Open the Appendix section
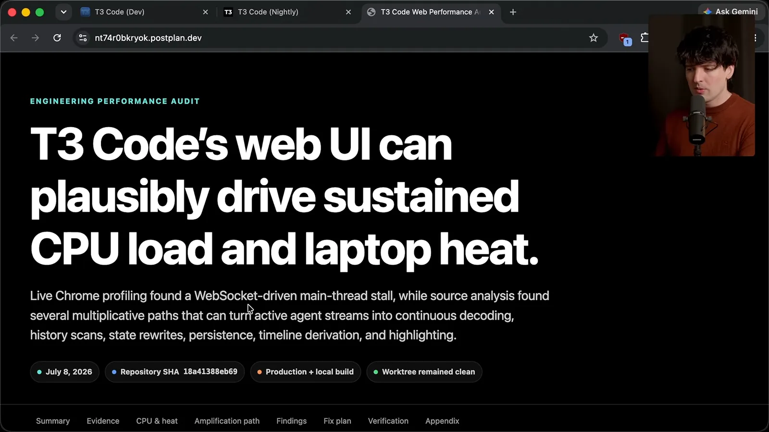769x432 pixels. tap(442, 421)
